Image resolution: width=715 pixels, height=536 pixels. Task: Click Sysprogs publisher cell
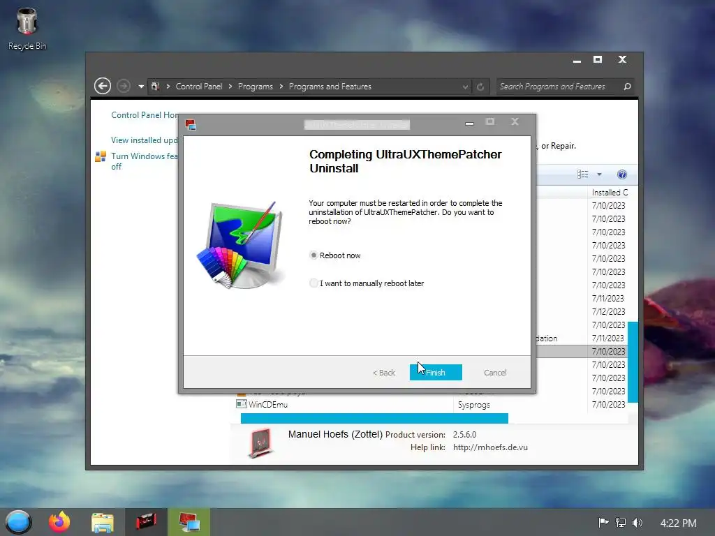point(474,404)
